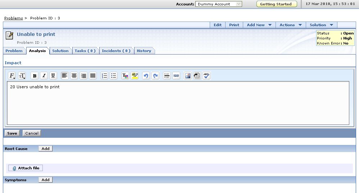The width and height of the screenshot is (359, 193).
Task: Select the Analysis tab
Action: click(x=37, y=51)
